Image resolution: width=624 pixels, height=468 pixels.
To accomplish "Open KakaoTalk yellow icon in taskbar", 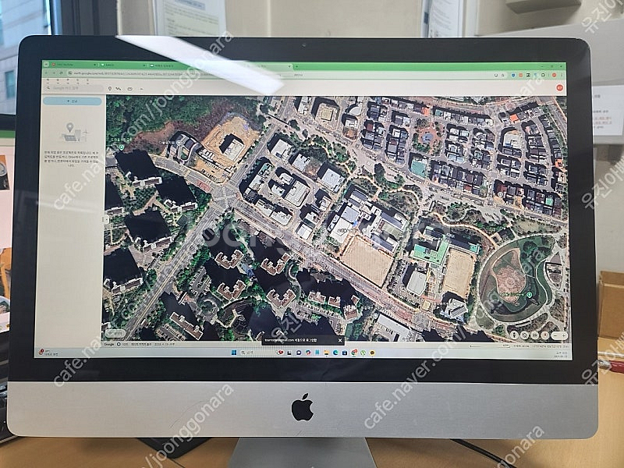I will point(373,353).
